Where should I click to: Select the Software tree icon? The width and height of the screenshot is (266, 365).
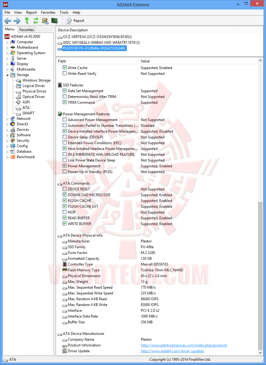[x=13, y=135]
